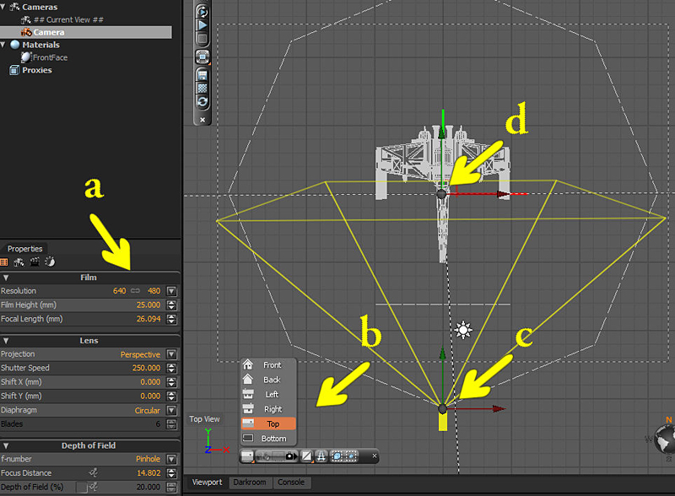Image resolution: width=675 pixels, height=496 pixels.
Task: Click the Shutter Speed value field
Action: tap(145, 368)
